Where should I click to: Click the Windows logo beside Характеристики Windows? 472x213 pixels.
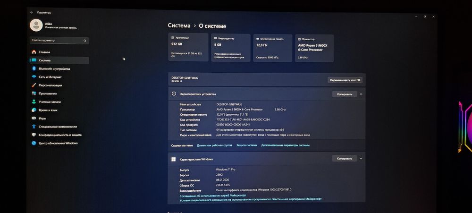pyautogui.click(x=173, y=159)
